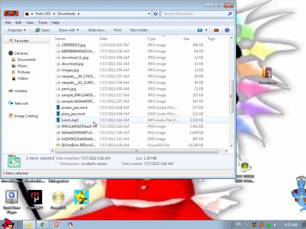Select Libraries in navigation pane

pos(18,53)
